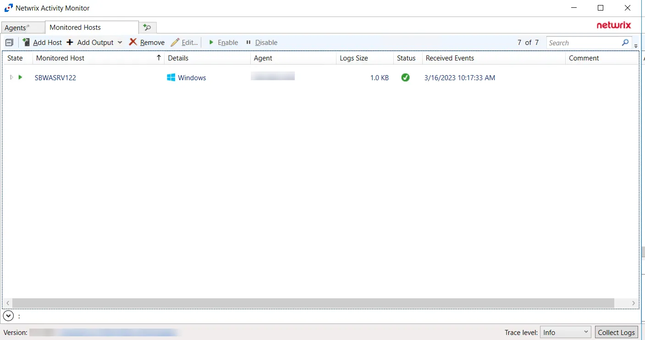
Task: Click received events timestamp 3/16/2023 10:17:33 AM
Action: (460, 78)
